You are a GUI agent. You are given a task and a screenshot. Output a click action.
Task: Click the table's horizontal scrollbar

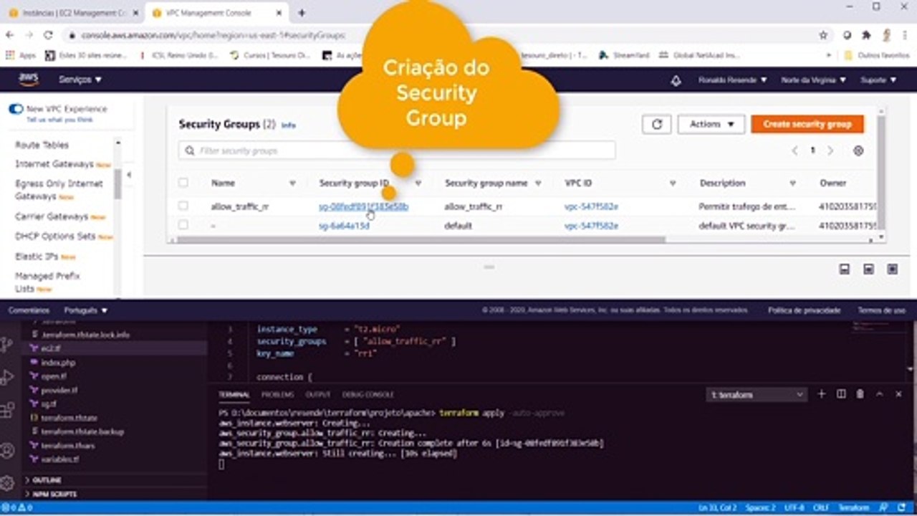421,240
